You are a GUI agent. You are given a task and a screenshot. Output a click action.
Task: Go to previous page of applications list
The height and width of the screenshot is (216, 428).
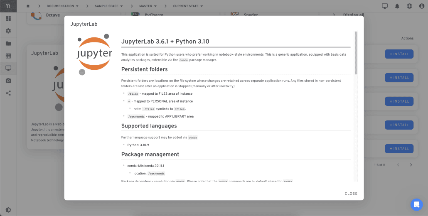tap(398, 165)
